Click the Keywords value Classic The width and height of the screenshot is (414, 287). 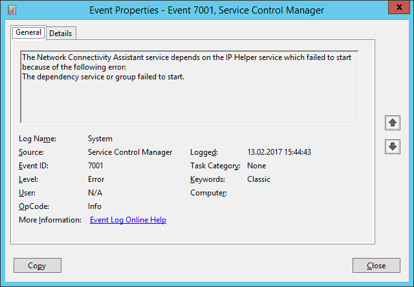tap(259, 179)
